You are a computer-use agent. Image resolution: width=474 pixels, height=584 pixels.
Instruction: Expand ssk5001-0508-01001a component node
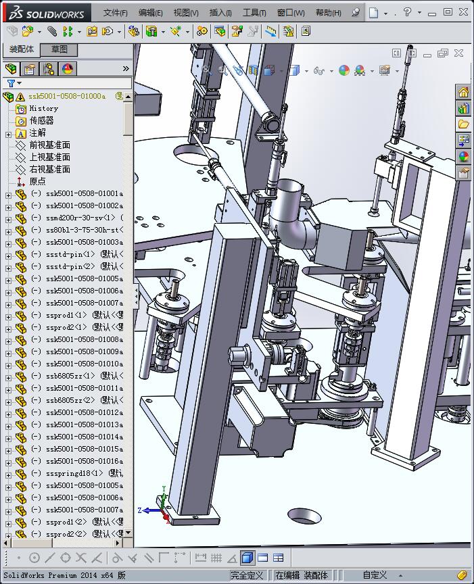tap(8, 195)
